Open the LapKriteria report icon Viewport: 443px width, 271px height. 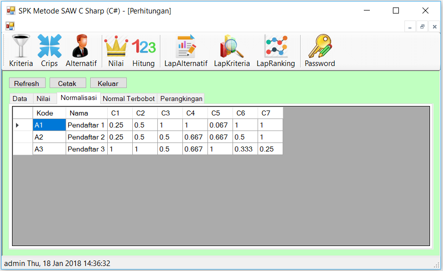[232, 46]
